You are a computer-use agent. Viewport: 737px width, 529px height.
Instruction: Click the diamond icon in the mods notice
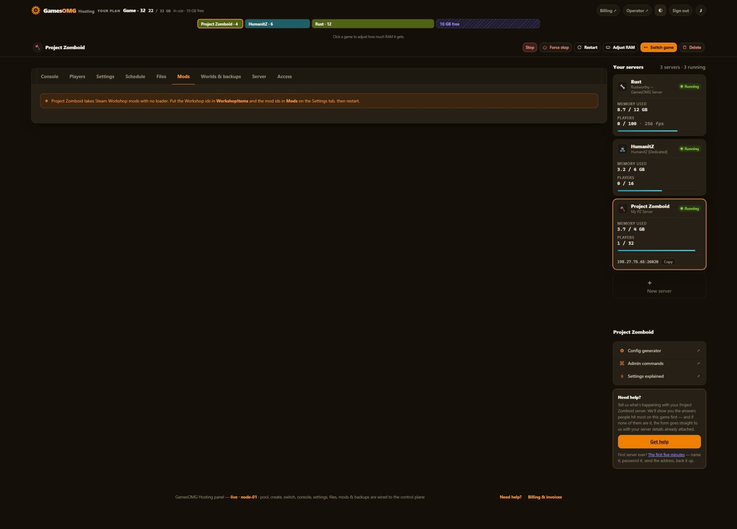[47, 101]
